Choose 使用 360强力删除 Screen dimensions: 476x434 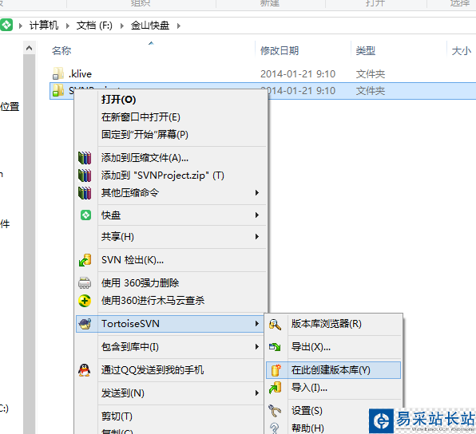tap(140, 283)
